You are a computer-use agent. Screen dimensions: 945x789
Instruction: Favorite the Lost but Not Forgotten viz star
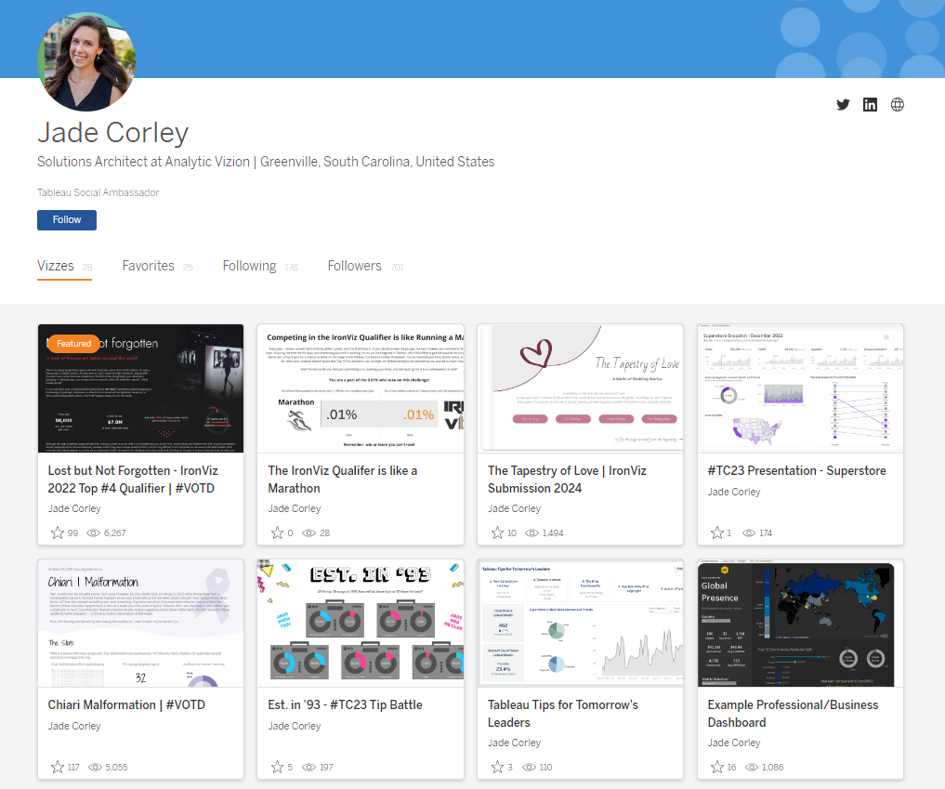click(56, 533)
